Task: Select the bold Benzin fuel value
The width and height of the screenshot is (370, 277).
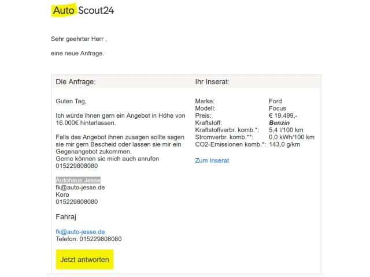Action: coord(279,123)
